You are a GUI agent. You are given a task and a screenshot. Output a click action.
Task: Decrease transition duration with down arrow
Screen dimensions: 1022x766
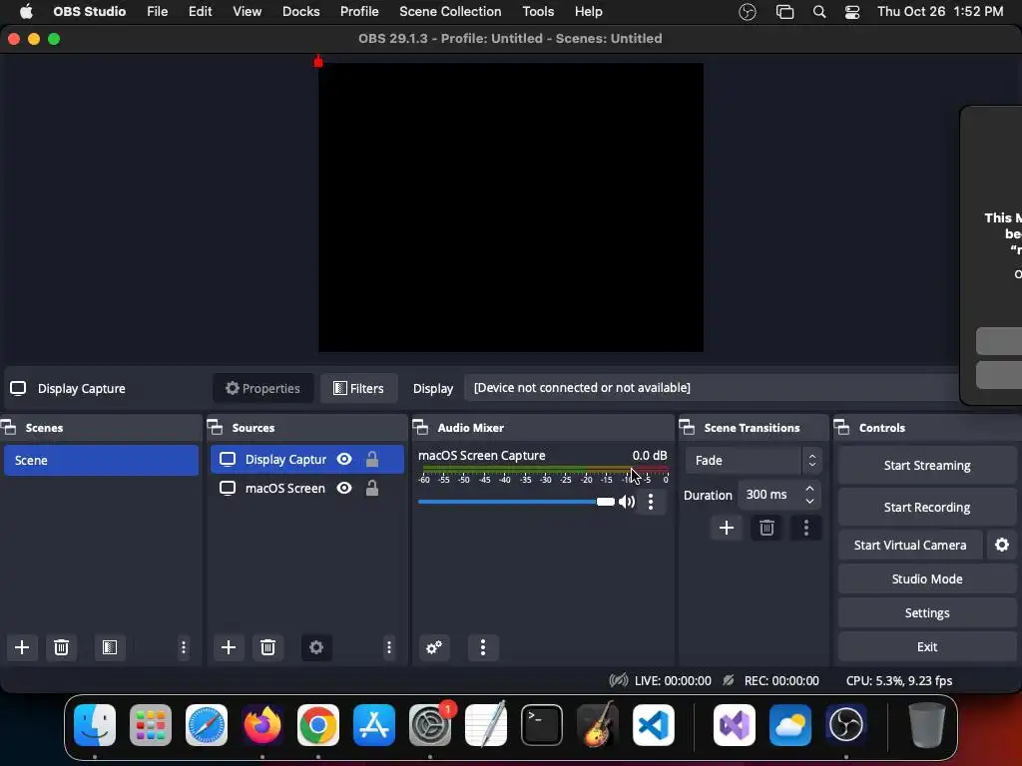[x=809, y=501]
